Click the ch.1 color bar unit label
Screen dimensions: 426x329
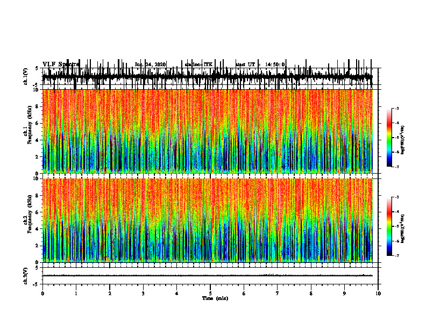click(403, 140)
